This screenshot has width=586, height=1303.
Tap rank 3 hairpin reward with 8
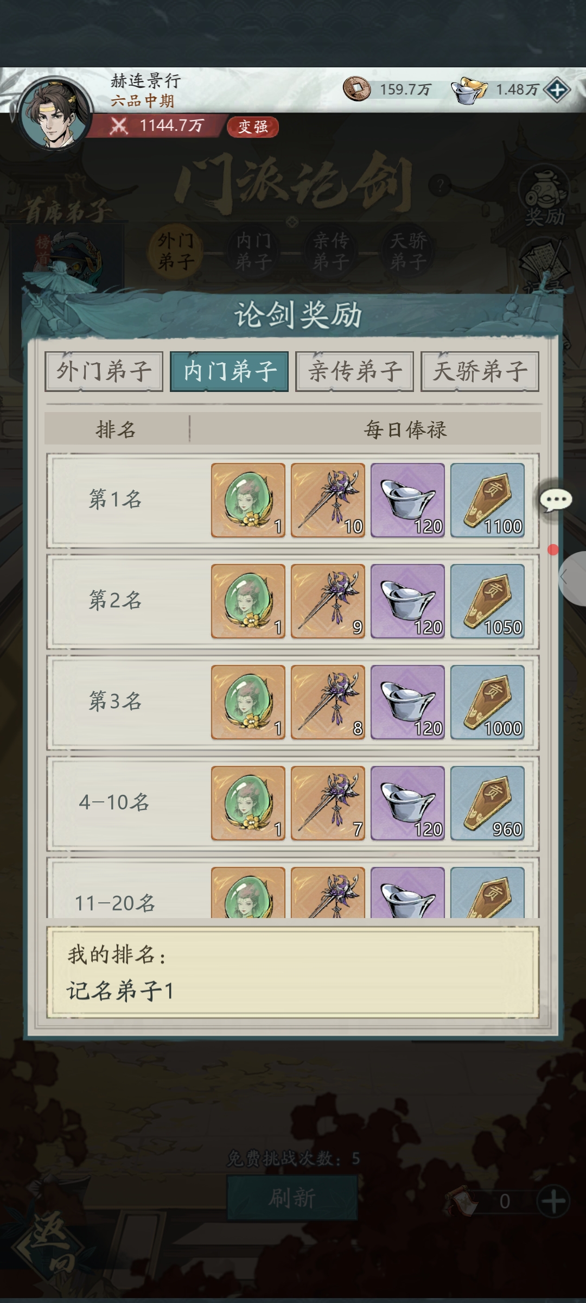click(x=328, y=702)
